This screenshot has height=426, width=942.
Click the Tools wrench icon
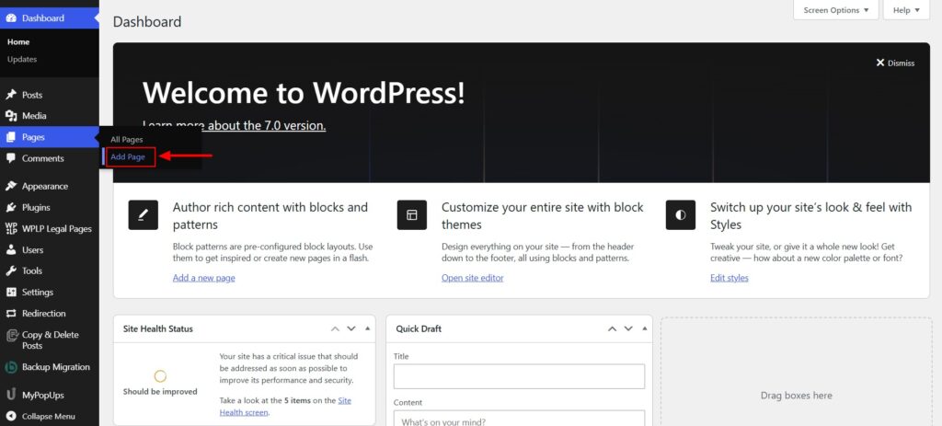[11, 271]
